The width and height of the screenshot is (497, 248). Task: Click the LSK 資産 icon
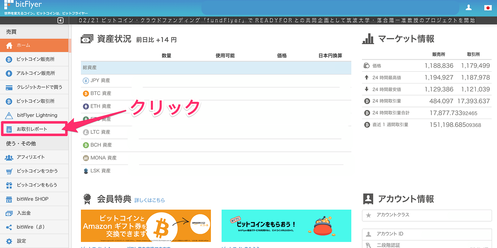point(86,171)
